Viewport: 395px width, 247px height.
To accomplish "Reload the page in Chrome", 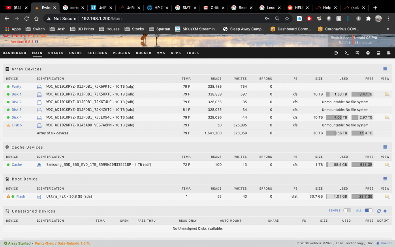I will (26, 19).
